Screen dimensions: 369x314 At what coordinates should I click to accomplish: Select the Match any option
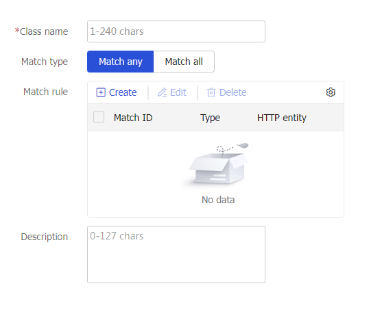coord(121,62)
